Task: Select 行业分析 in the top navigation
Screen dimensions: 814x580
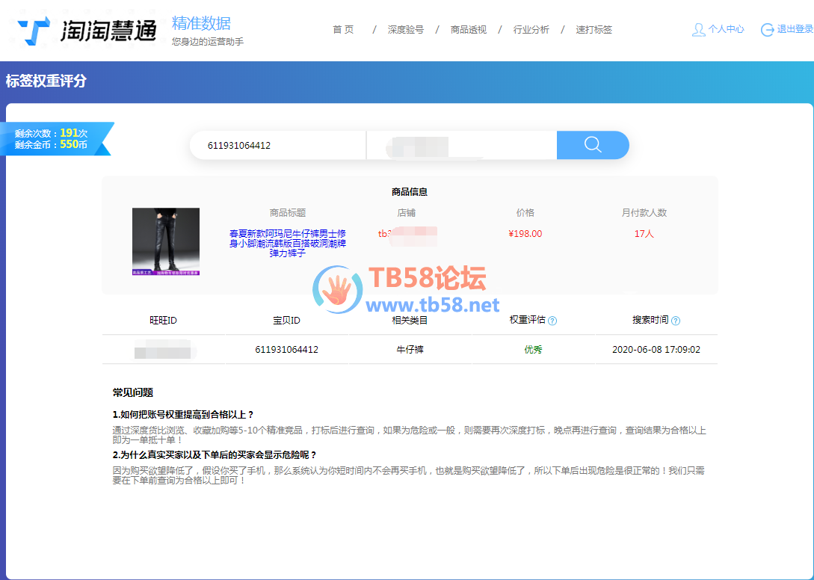Action: [x=531, y=30]
